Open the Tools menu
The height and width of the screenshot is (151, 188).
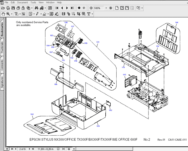[x=33, y=3]
